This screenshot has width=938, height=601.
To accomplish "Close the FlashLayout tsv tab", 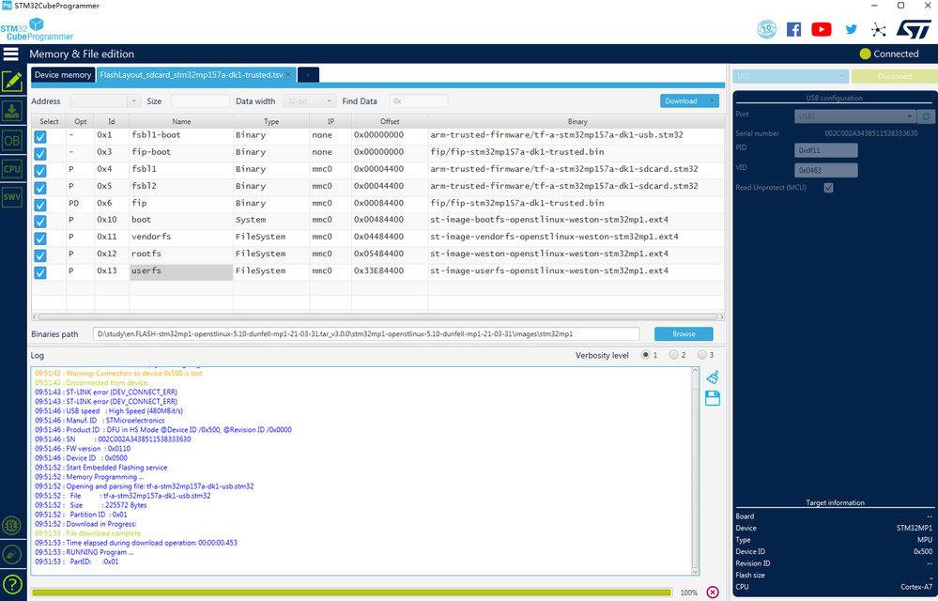I will 287,75.
